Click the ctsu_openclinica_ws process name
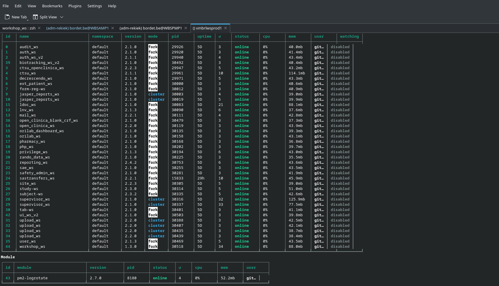The image size is (499, 286). (42, 68)
